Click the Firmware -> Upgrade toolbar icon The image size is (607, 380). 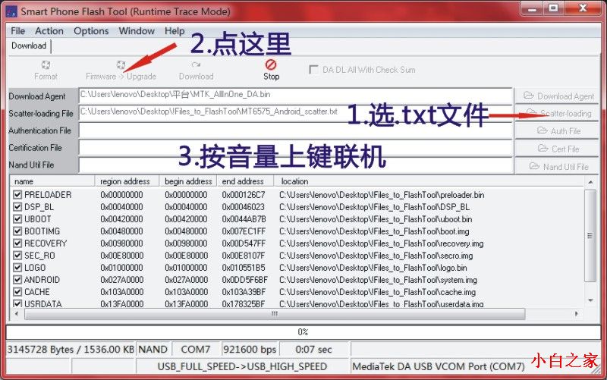click(121, 64)
